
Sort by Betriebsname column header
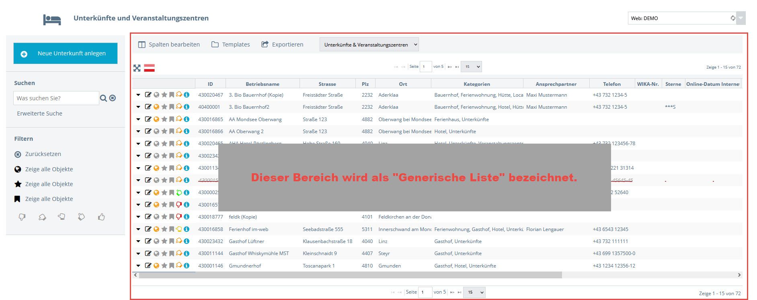click(263, 84)
